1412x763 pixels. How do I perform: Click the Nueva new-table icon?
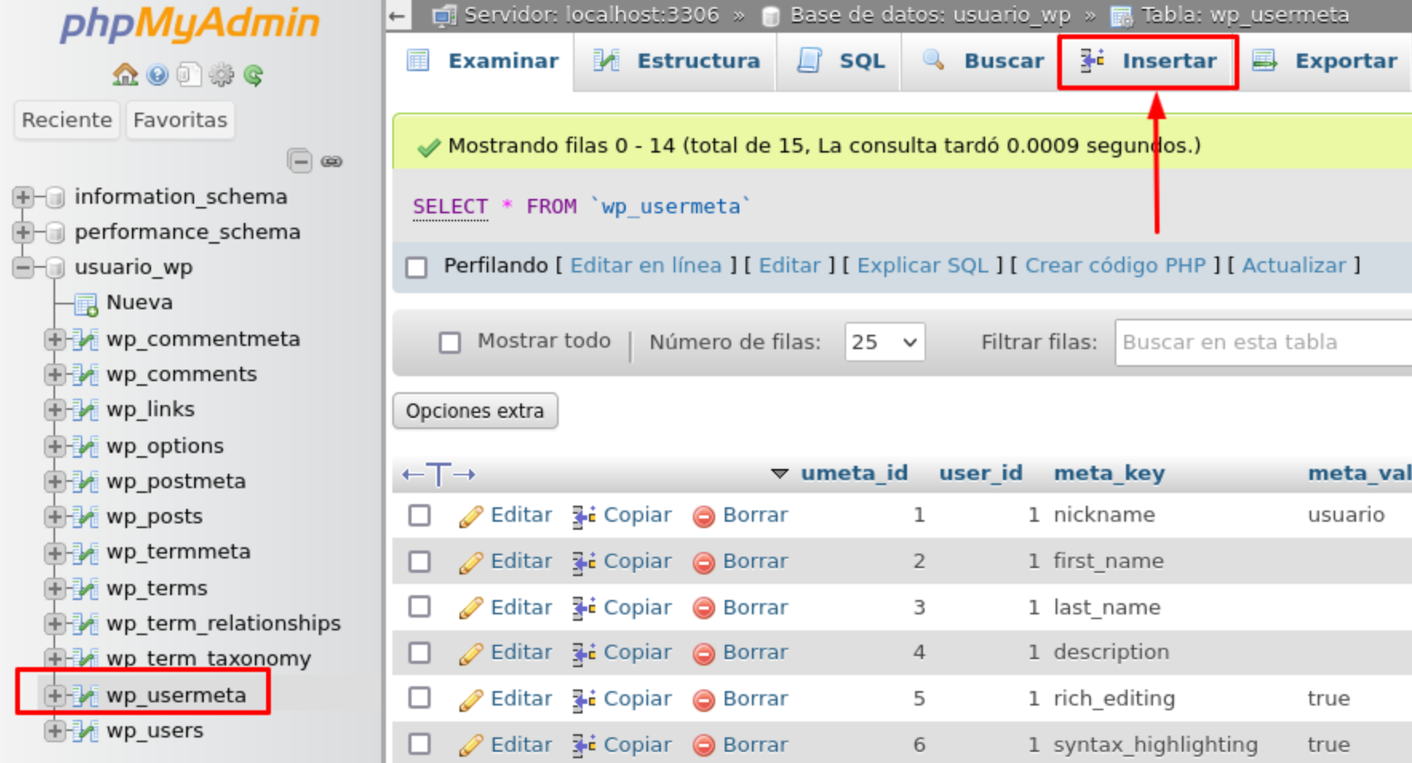[x=86, y=304]
